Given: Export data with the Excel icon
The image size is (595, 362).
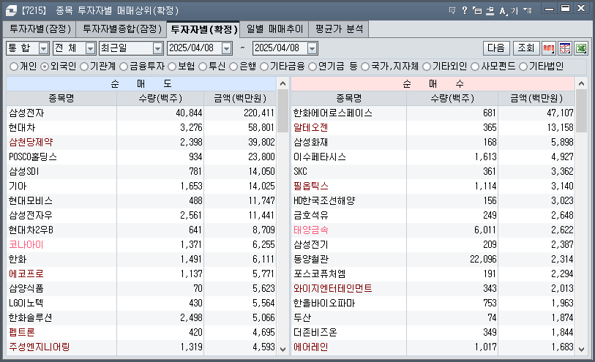Looking at the screenshot, I should (581, 48).
